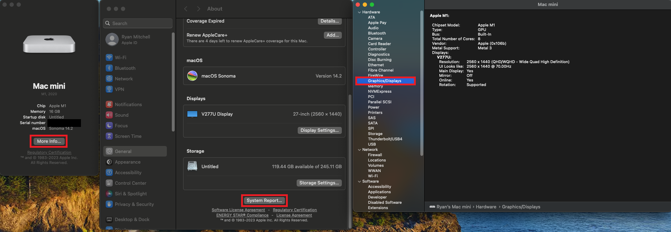Screen dimensions: 671x232
Task: Click the Sound speaker icon
Action: point(109,115)
